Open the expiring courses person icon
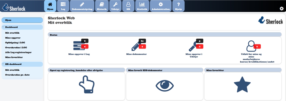Screen dimensions: 286x101 tap(251, 46)
